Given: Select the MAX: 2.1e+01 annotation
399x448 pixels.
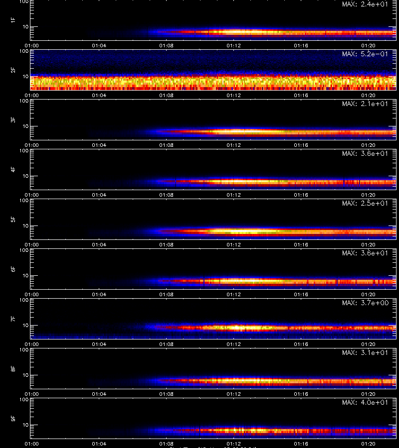Looking at the screenshot, I should (365, 104).
